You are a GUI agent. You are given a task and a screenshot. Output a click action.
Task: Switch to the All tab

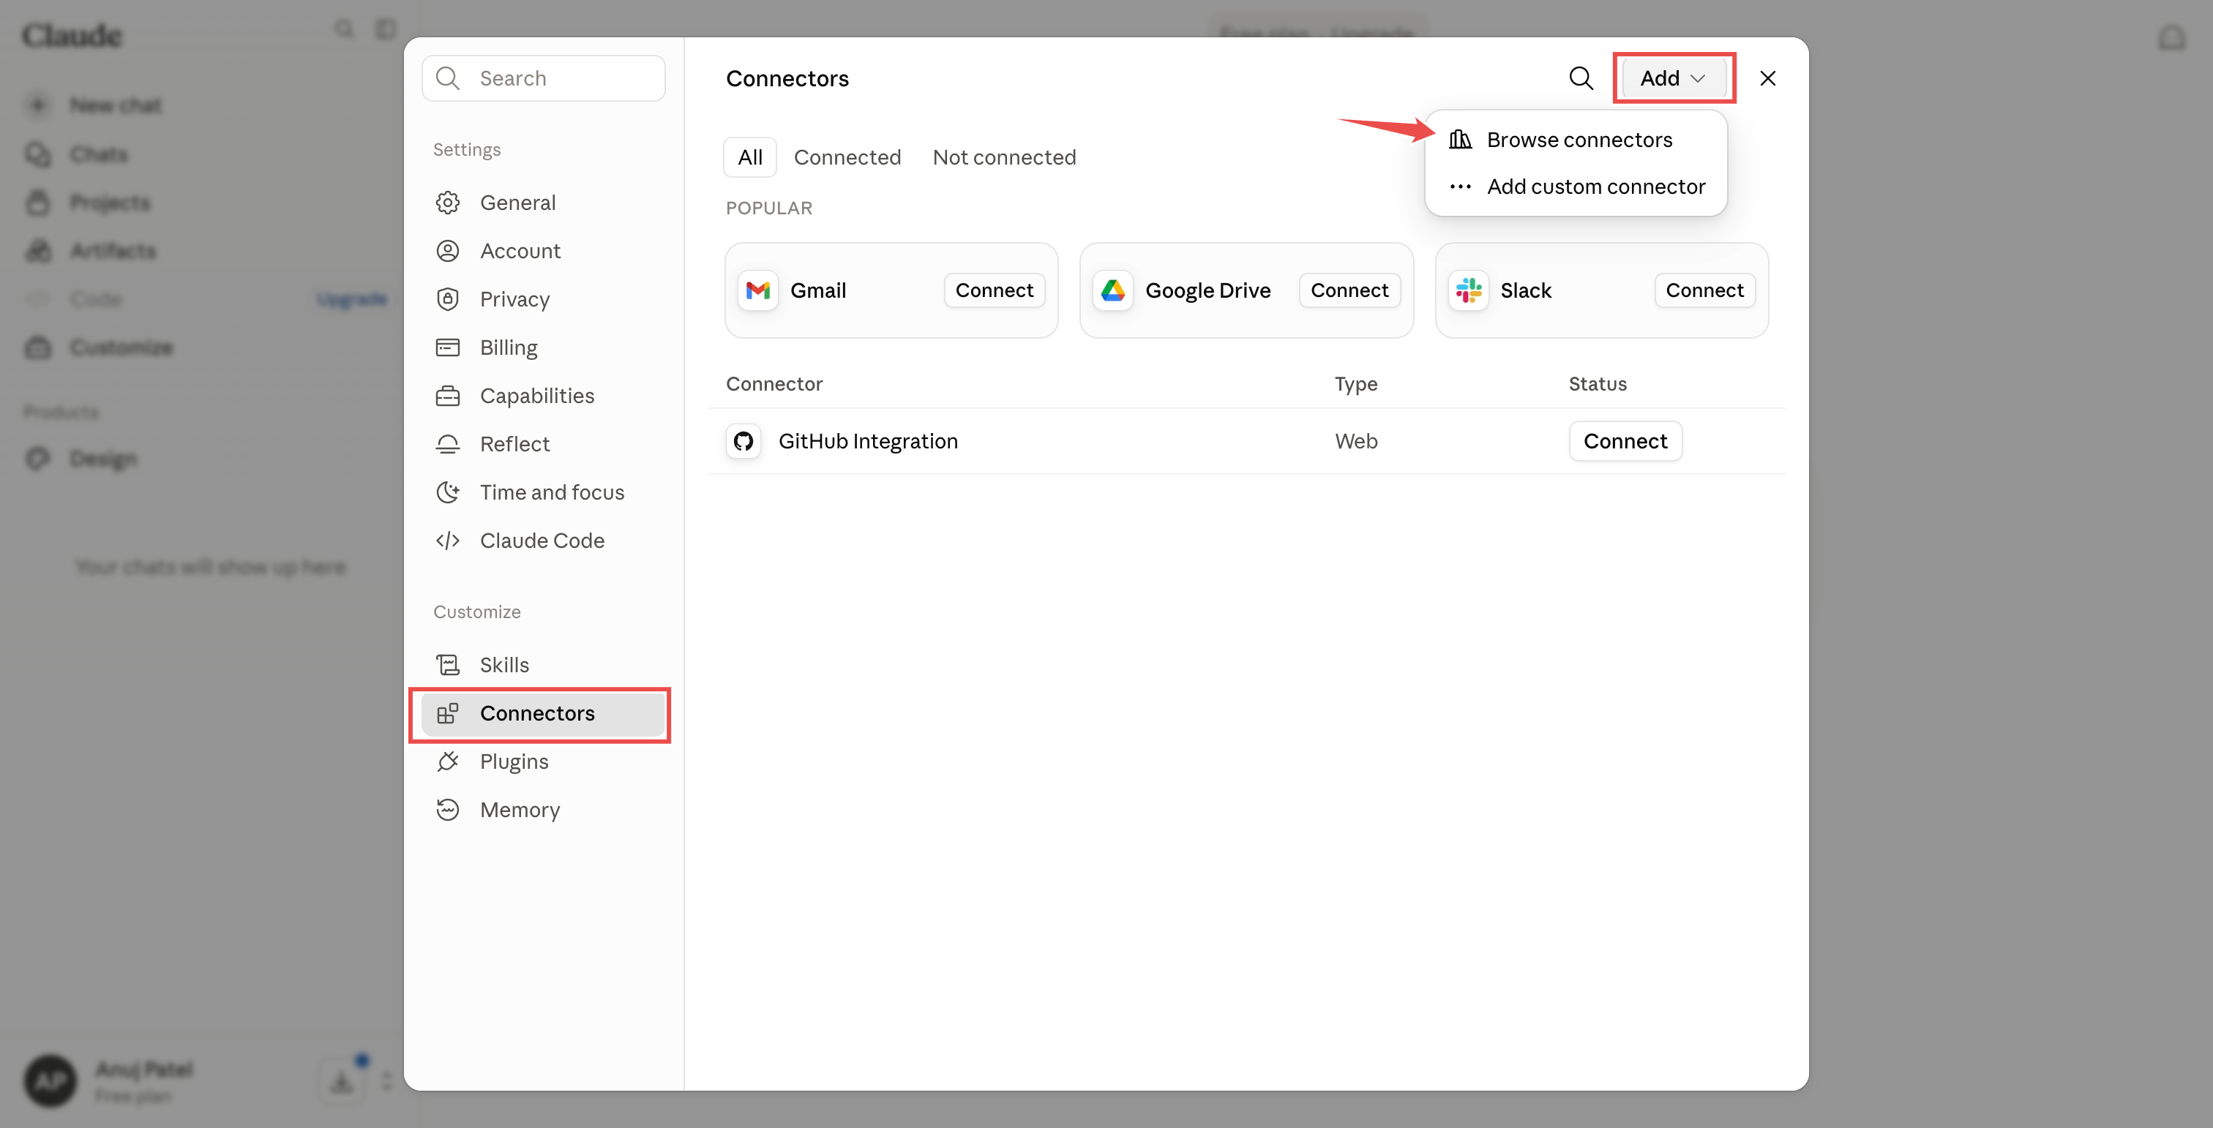coord(749,157)
